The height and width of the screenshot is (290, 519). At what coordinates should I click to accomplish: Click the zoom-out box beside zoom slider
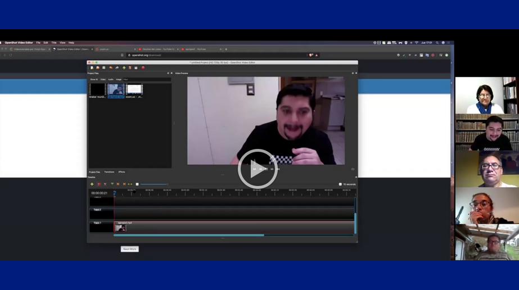(x=137, y=184)
